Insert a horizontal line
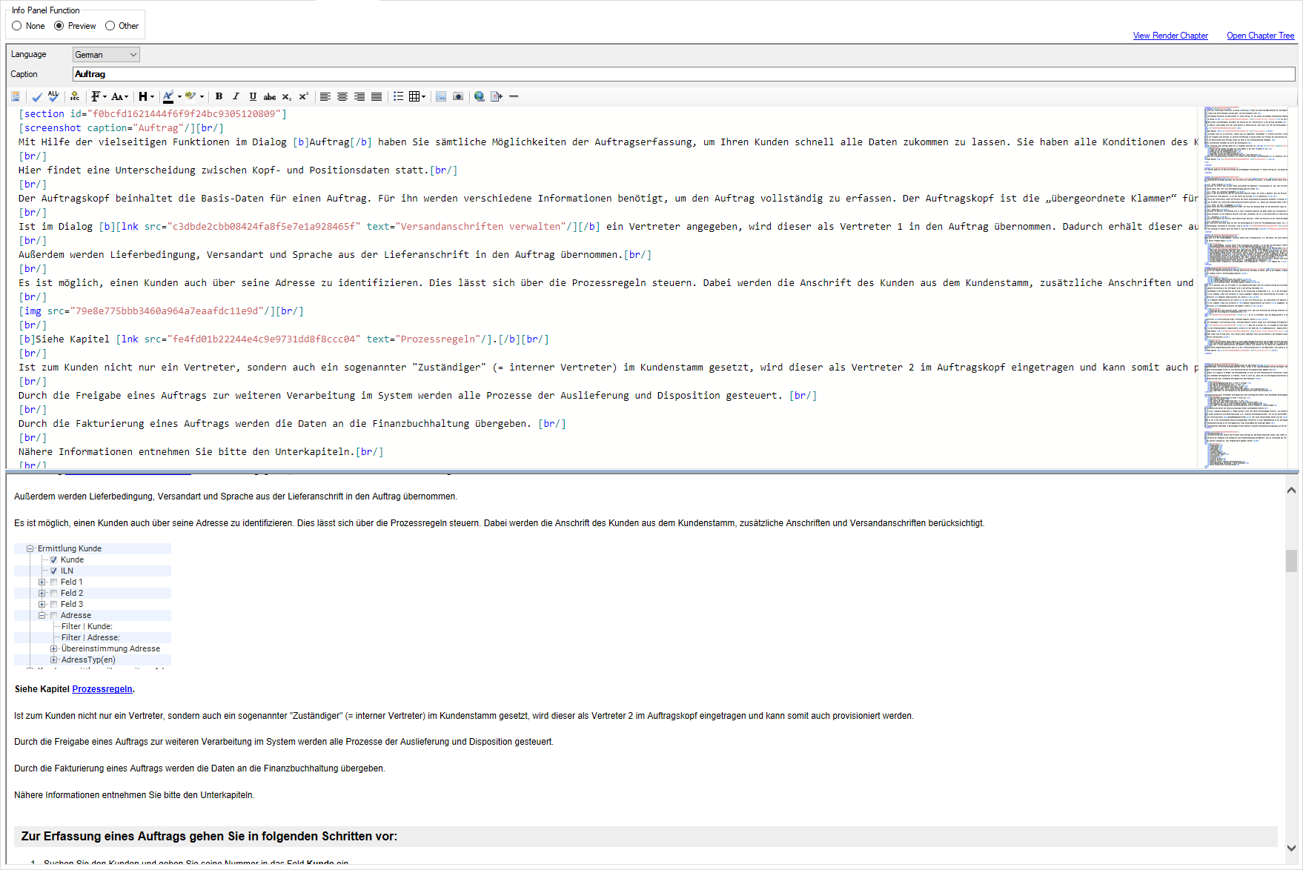The height and width of the screenshot is (870, 1303). [514, 96]
